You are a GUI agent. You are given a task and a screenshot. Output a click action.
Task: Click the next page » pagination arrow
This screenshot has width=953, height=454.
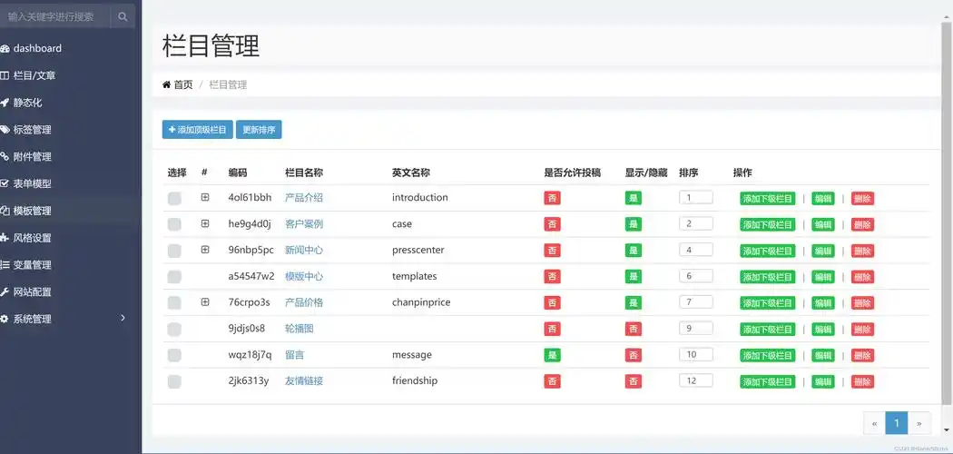click(919, 423)
